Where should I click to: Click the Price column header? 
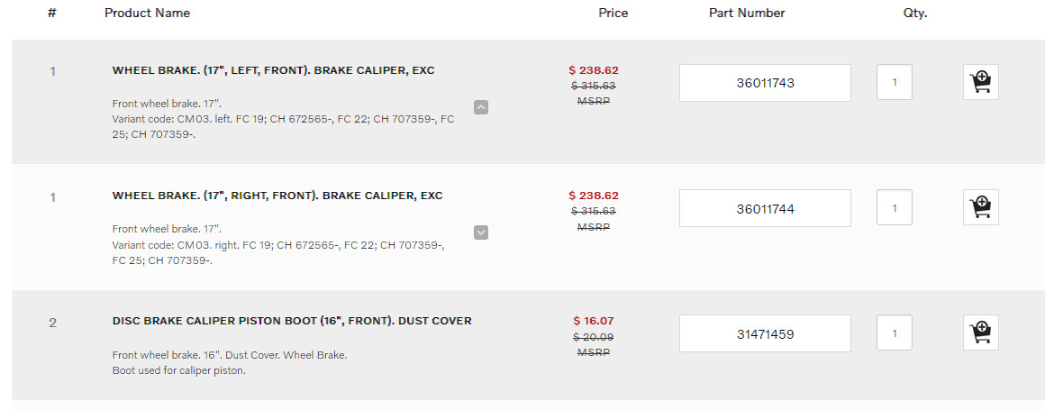[x=613, y=14]
